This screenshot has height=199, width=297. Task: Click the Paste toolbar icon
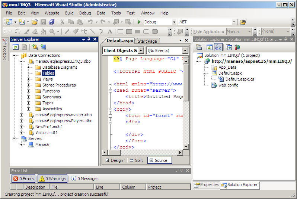(80, 22)
